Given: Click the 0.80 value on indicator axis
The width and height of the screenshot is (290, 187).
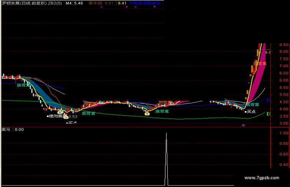Looking at the screenshot, I should coord(284,144).
